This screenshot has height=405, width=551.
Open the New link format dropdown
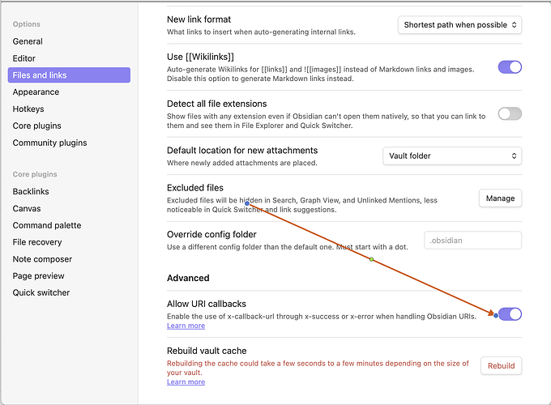point(459,25)
